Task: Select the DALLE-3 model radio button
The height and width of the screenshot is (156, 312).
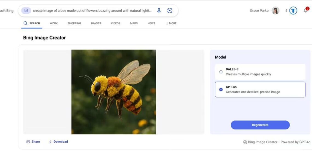Action: (221, 72)
